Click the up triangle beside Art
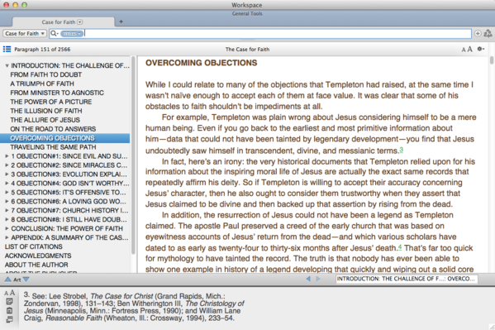This screenshot has width=495, height=330. click(x=7, y=280)
